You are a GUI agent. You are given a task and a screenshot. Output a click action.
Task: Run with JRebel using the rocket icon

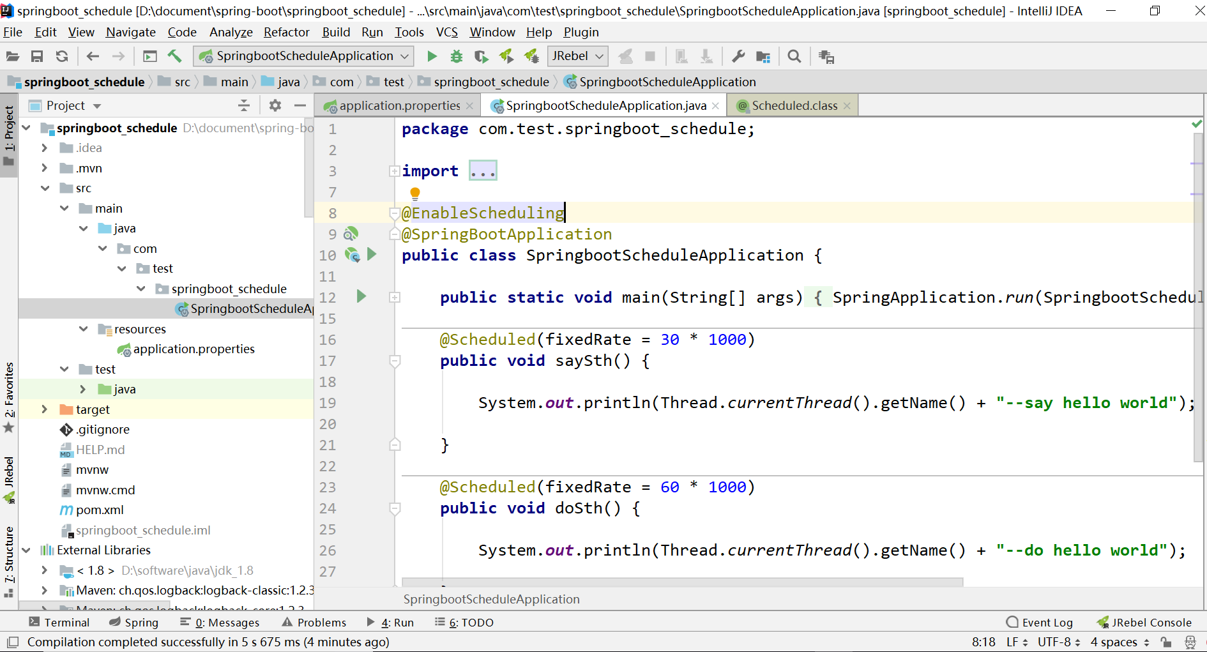pyautogui.click(x=506, y=57)
